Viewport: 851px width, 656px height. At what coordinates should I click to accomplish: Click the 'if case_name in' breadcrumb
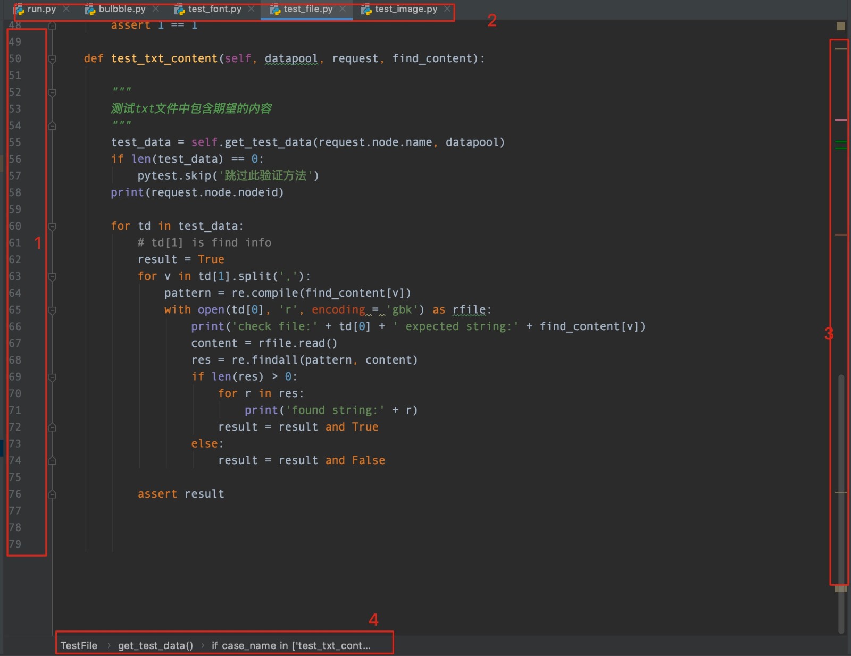click(x=291, y=645)
